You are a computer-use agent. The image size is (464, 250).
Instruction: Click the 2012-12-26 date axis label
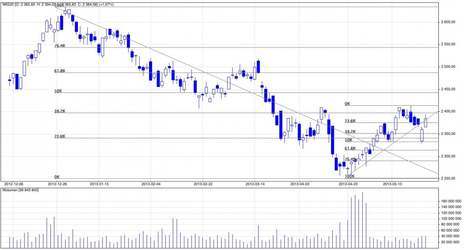click(x=58, y=183)
